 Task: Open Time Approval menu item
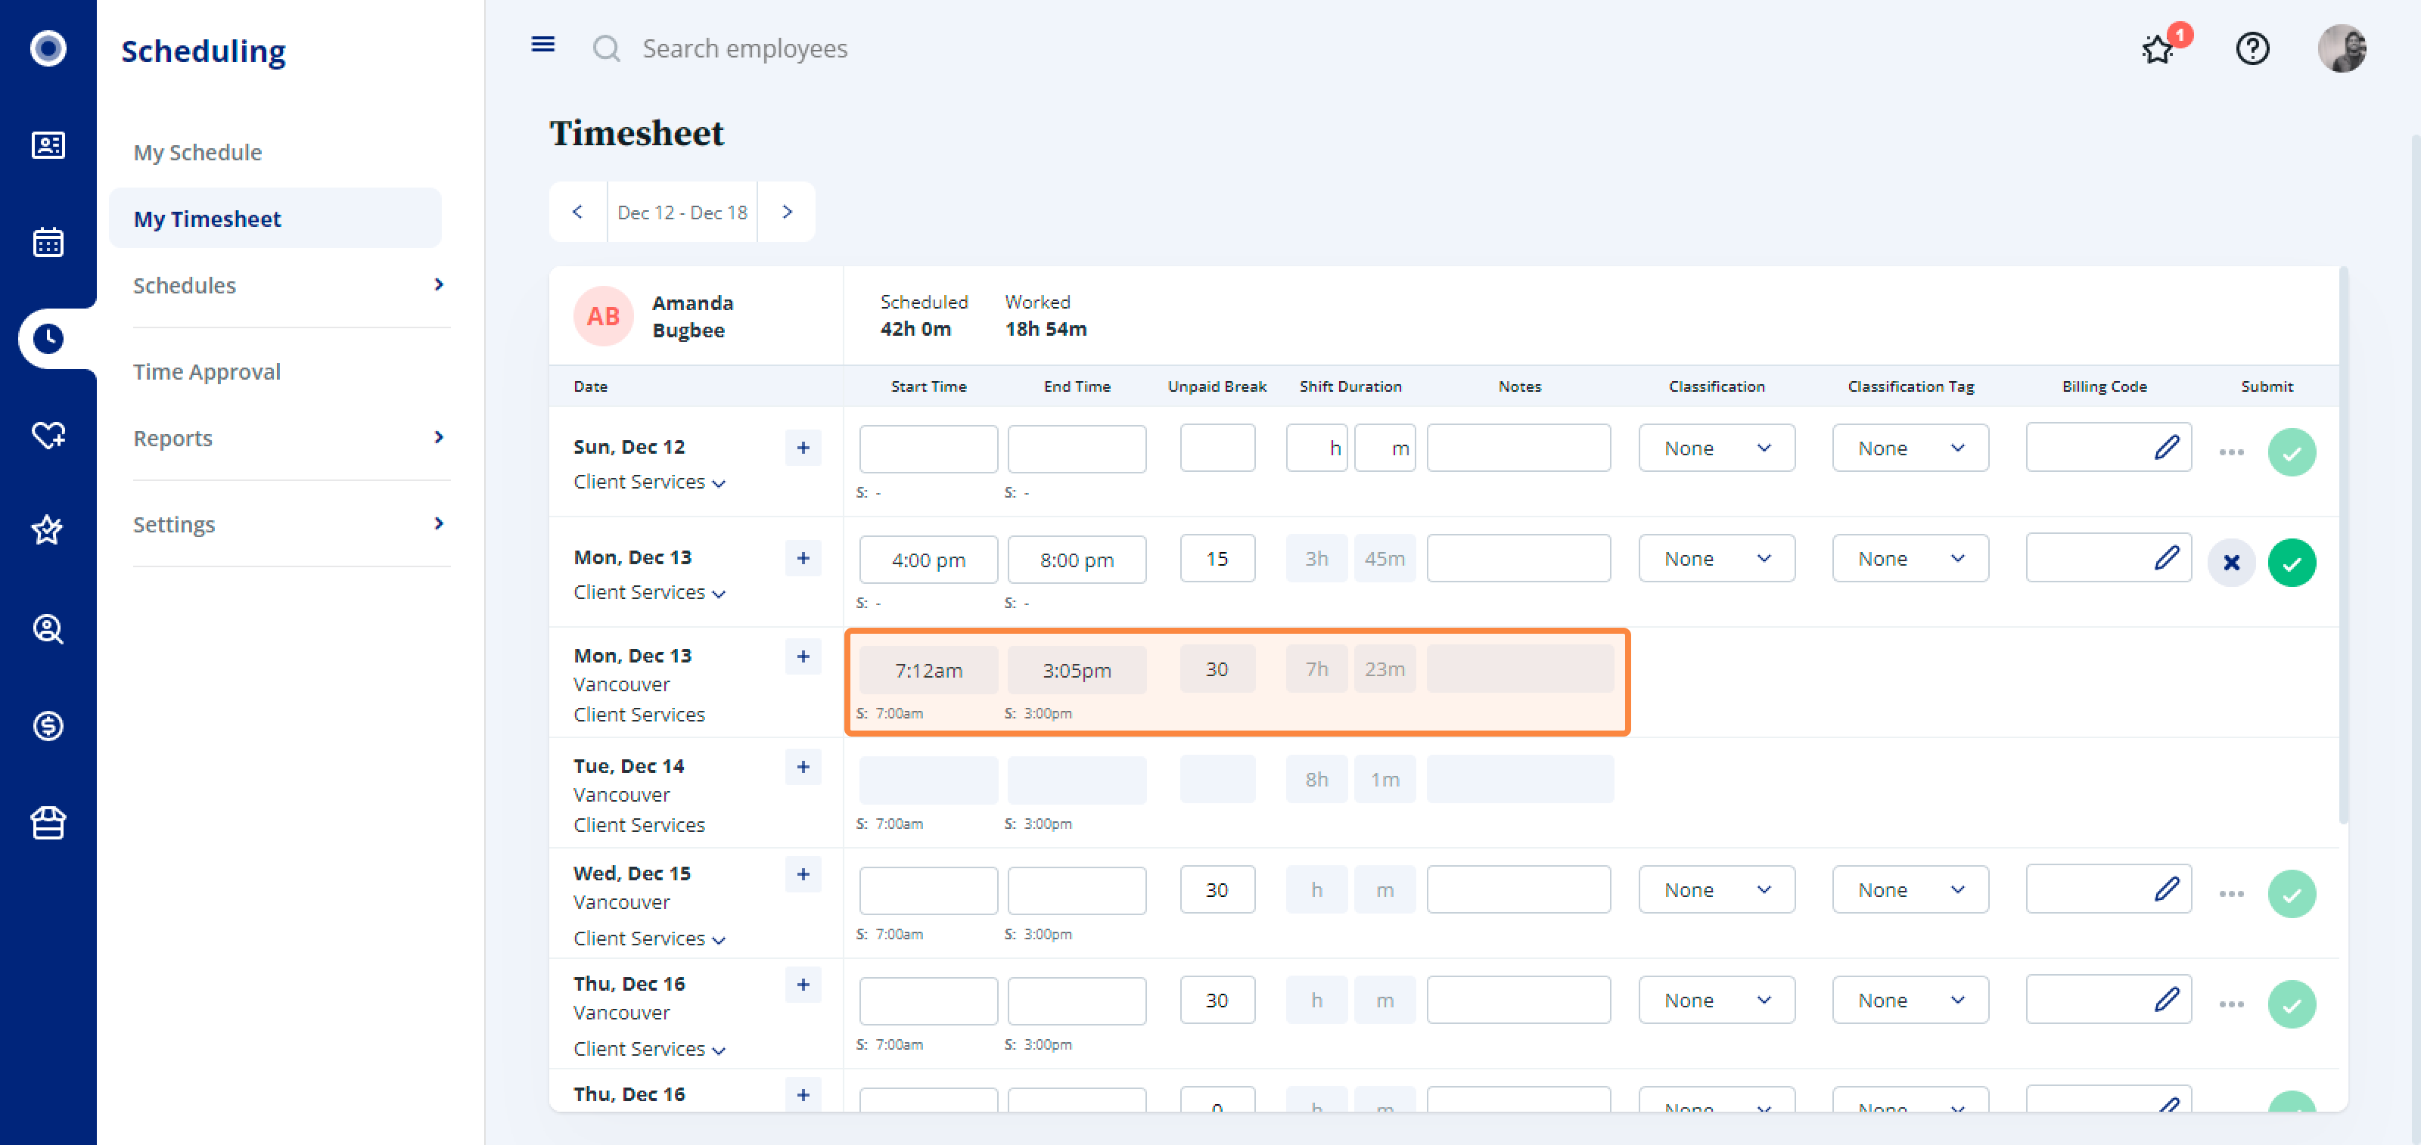(x=207, y=371)
